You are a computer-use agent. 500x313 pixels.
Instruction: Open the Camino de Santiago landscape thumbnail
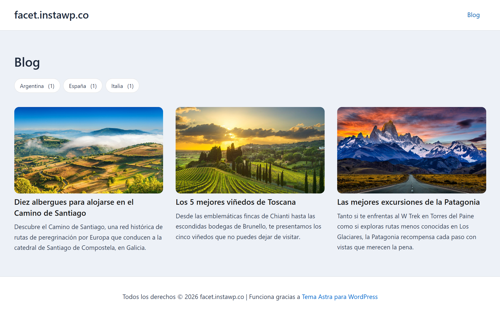[x=89, y=150]
